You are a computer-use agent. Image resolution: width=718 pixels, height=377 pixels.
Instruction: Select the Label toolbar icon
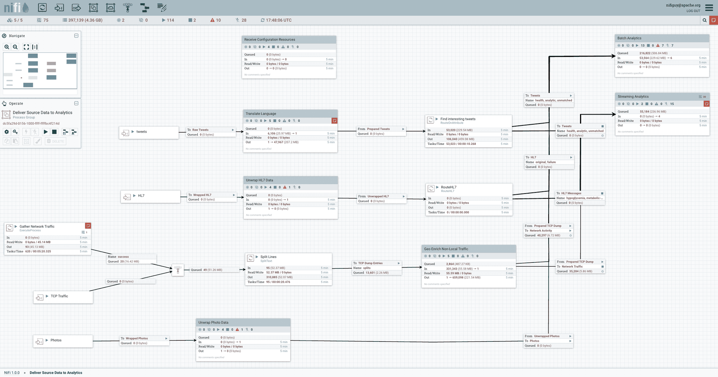click(162, 7)
